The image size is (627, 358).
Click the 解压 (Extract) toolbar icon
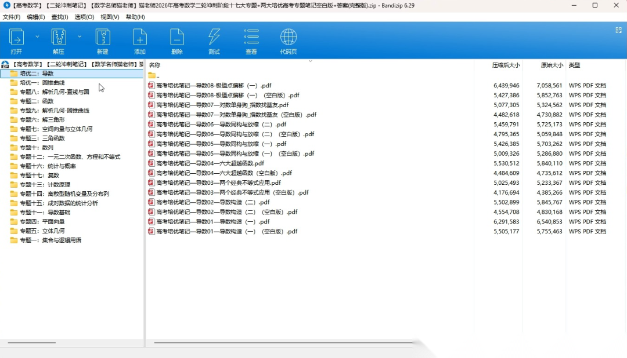point(59,38)
